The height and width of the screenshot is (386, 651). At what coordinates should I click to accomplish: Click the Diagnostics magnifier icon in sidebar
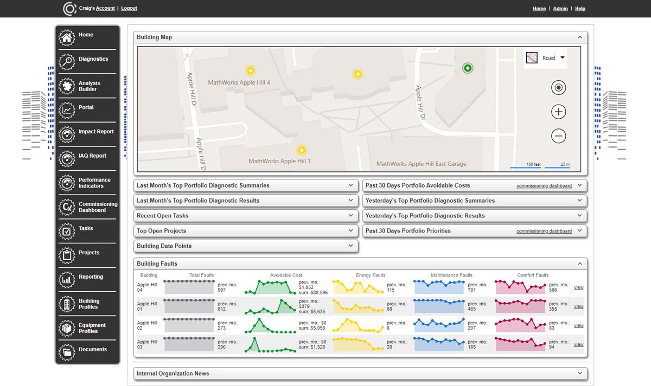click(x=67, y=62)
